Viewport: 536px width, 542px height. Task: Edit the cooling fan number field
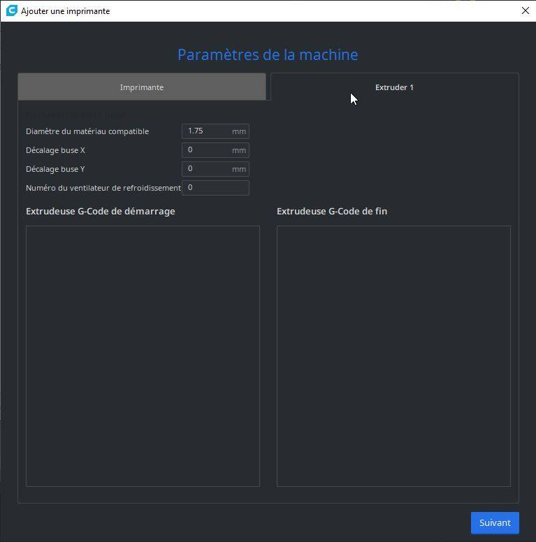point(215,188)
